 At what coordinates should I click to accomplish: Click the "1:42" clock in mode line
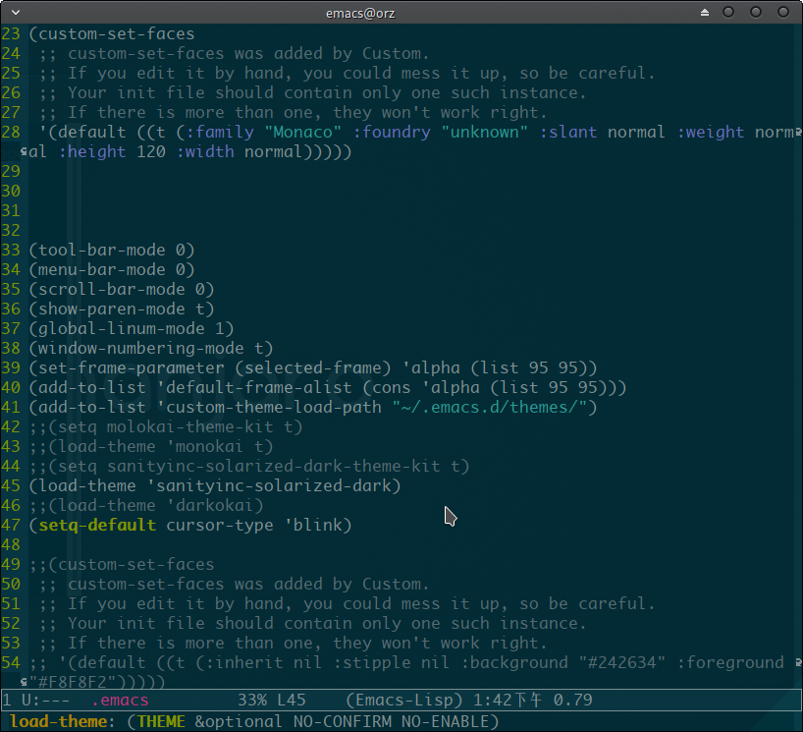493,701
